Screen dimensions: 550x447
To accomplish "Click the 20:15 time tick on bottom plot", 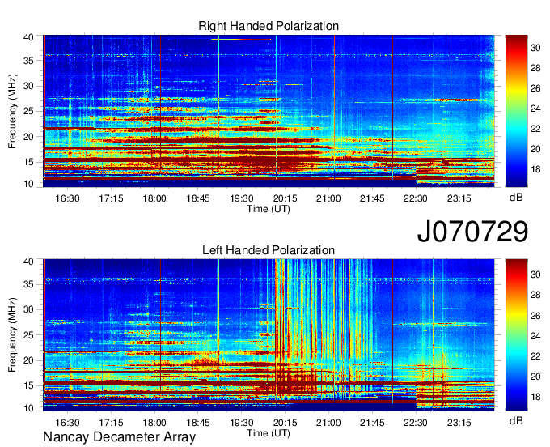I will point(286,423).
